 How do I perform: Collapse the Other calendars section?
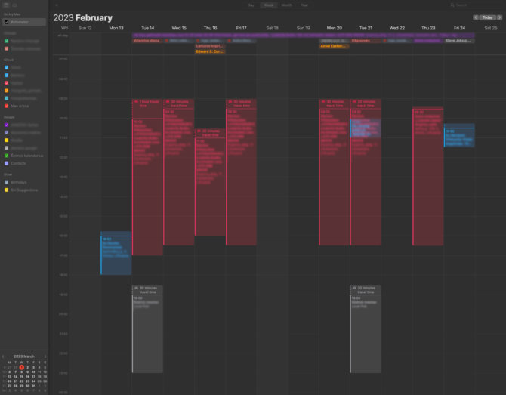(x=8, y=174)
